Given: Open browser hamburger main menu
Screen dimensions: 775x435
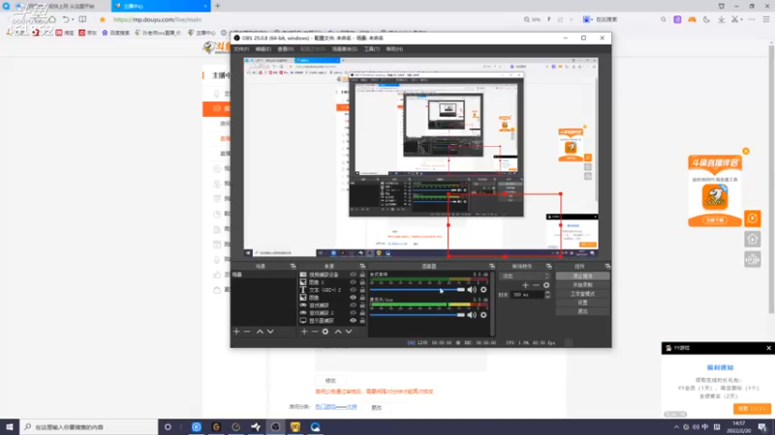Looking at the screenshot, I should click(766, 19).
